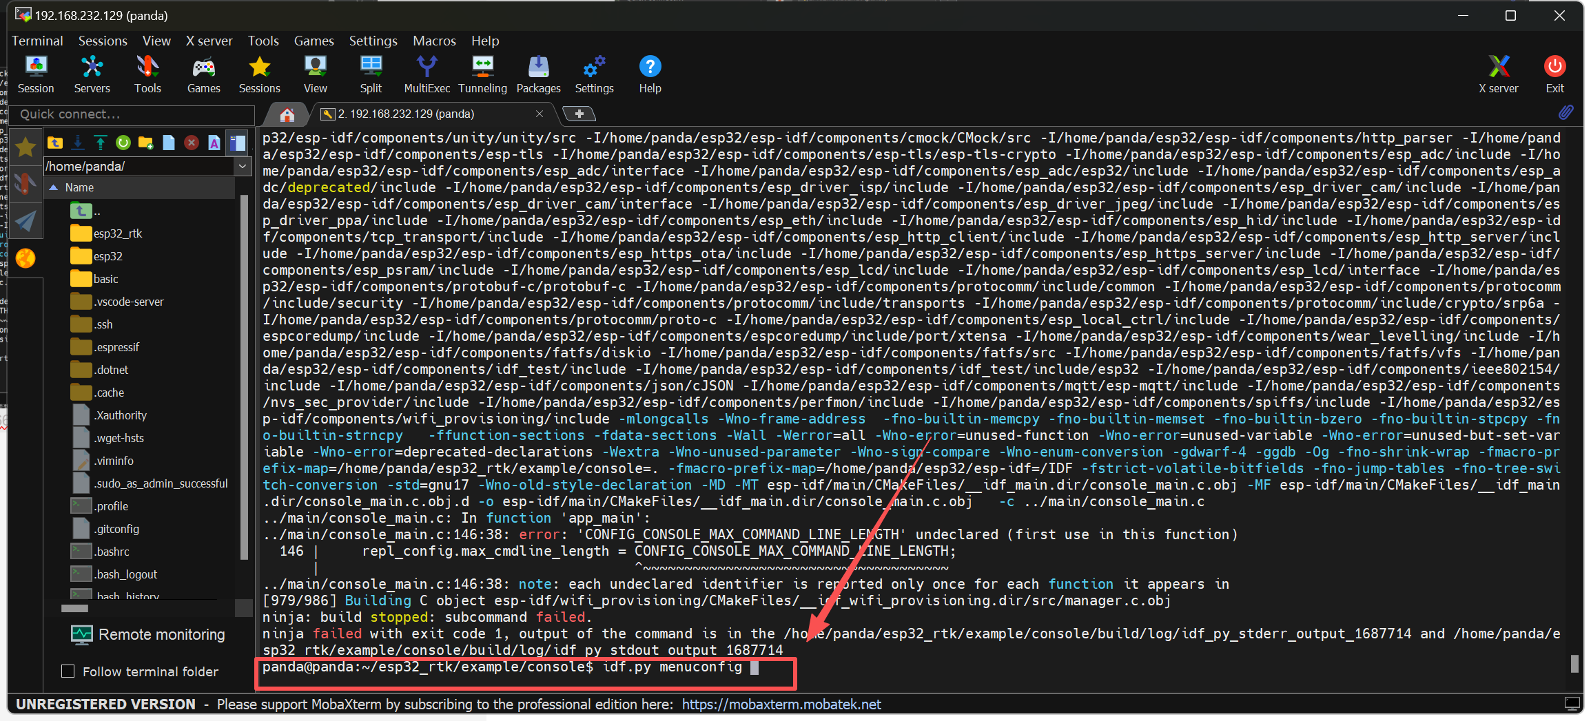The width and height of the screenshot is (1591, 721).
Task: Open the Settings gears toolbar icon
Action: pyautogui.click(x=594, y=74)
